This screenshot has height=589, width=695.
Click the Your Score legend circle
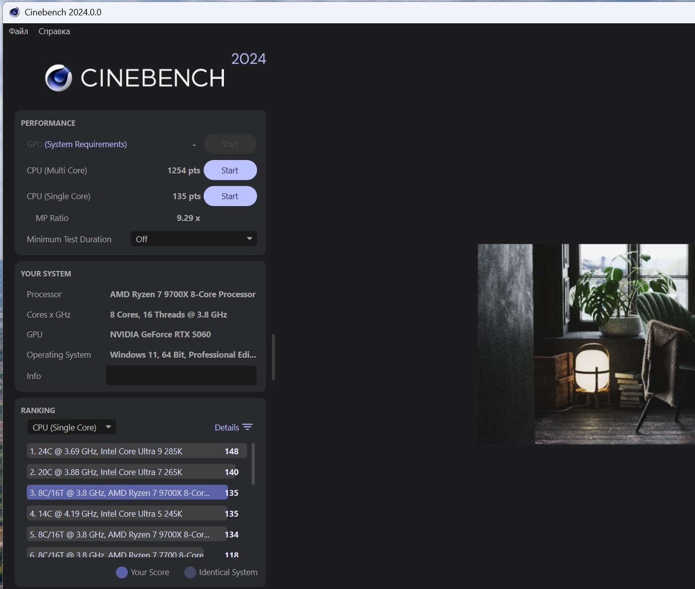click(122, 572)
